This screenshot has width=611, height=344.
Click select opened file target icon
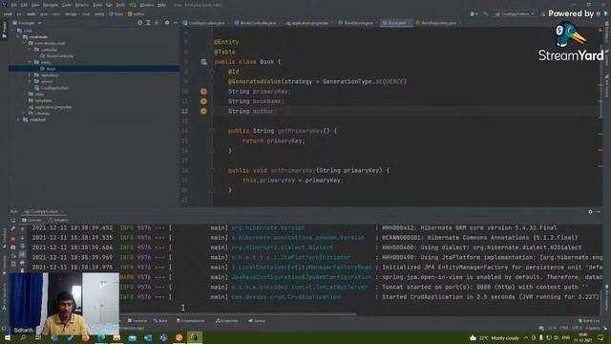(x=140, y=23)
